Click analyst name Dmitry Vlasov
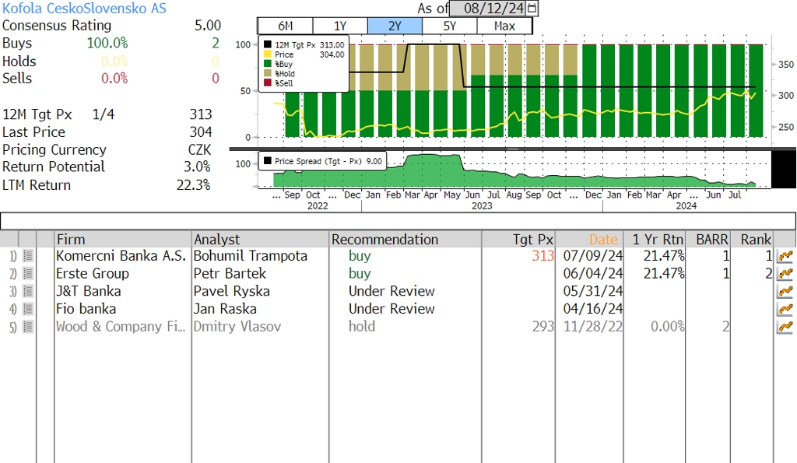The height and width of the screenshot is (463, 797). point(237,327)
